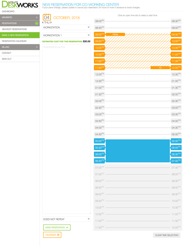Open Reservation Calendar
The width and height of the screenshot is (185, 246).
click(x=20, y=41)
